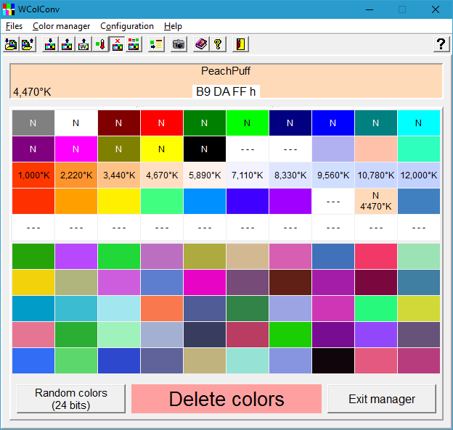Click the black question mark at far right
453x430 pixels.
tap(440, 44)
